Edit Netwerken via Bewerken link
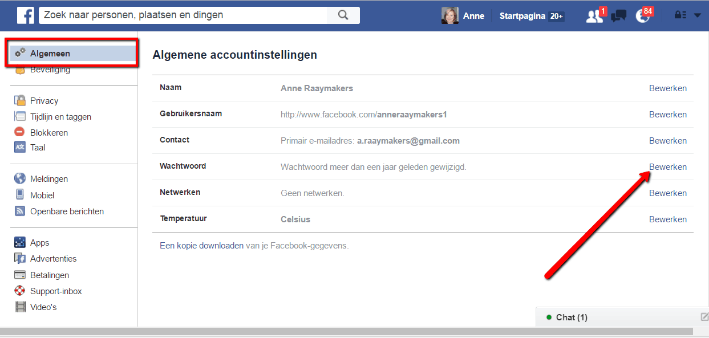 pyautogui.click(x=668, y=193)
